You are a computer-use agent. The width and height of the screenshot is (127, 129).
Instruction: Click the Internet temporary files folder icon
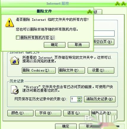coord(15,60)
